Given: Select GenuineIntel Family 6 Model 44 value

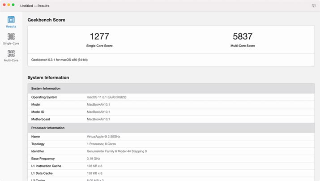Looking at the screenshot, I should pyautogui.click(x=117, y=151).
